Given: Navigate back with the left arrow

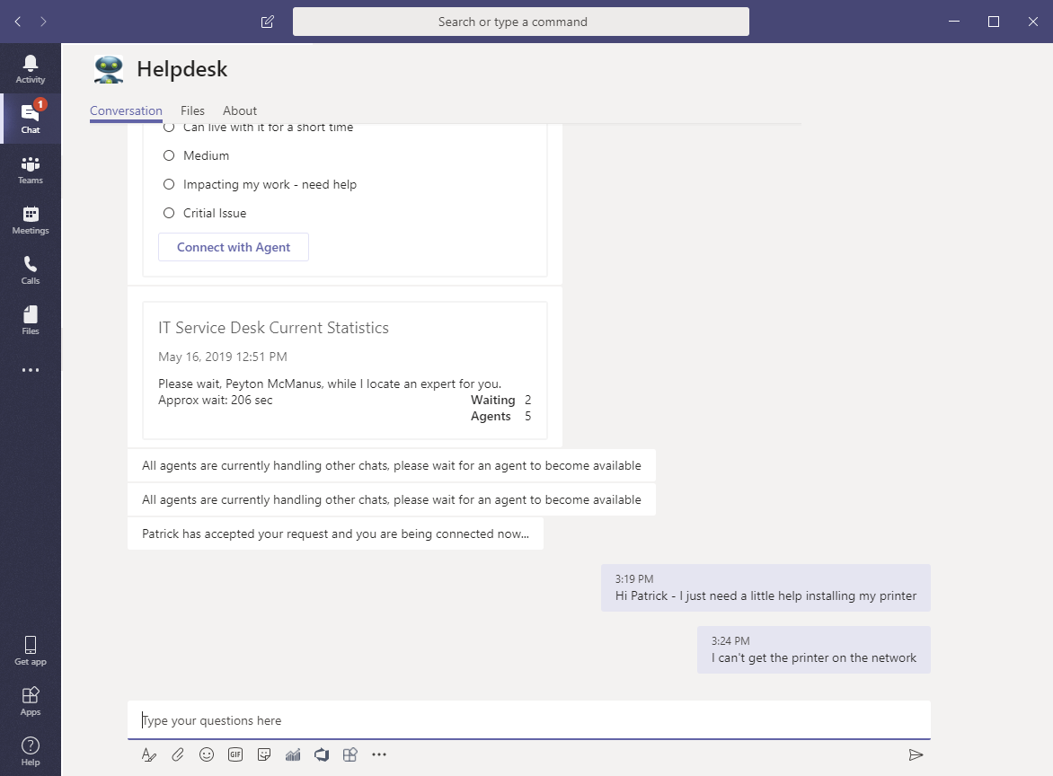Looking at the screenshot, I should pos(18,22).
